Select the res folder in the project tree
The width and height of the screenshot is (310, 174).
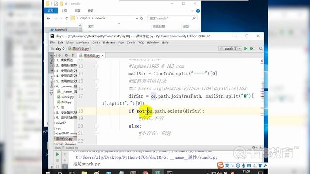pos(58,128)
